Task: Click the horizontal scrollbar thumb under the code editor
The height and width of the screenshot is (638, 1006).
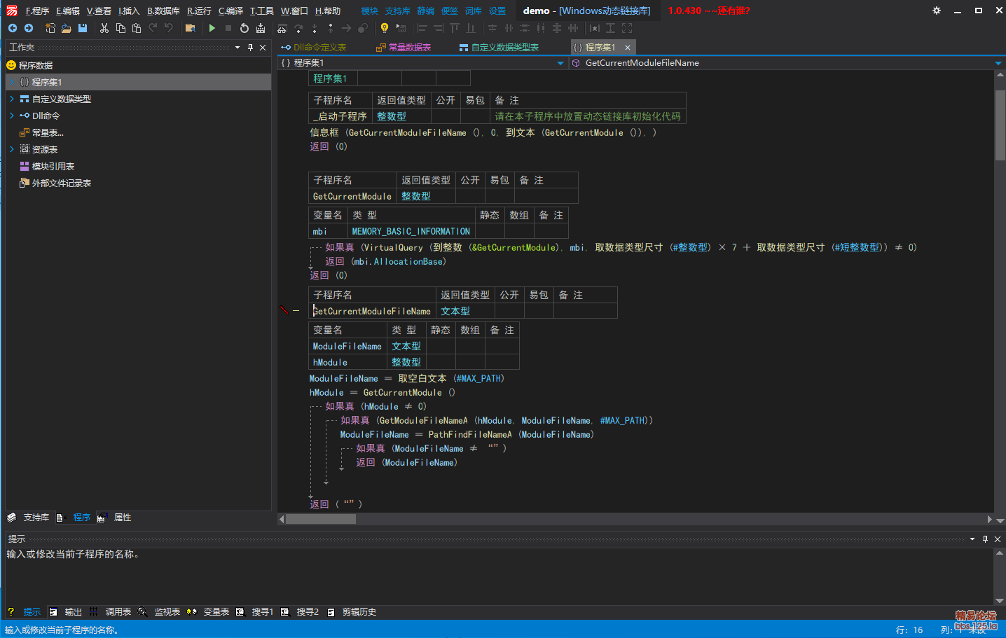Action: pos(321,519)
